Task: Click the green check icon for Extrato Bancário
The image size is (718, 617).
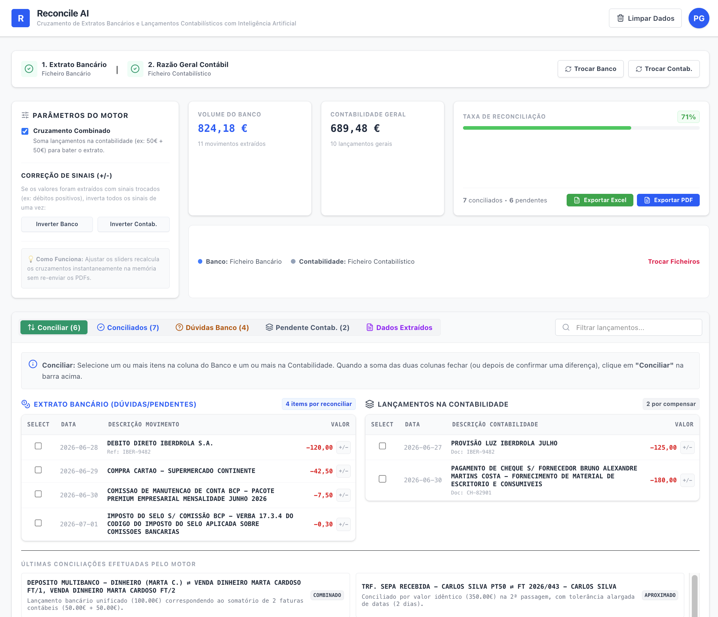Action: pos(29,68)
